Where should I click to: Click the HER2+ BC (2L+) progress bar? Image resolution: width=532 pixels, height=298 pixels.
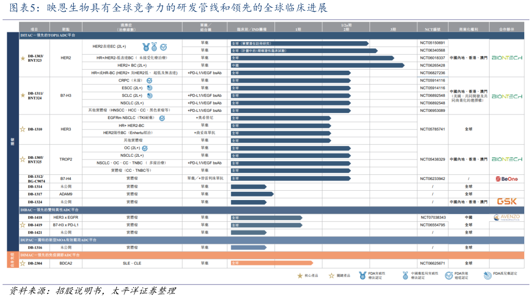(317, 65)
